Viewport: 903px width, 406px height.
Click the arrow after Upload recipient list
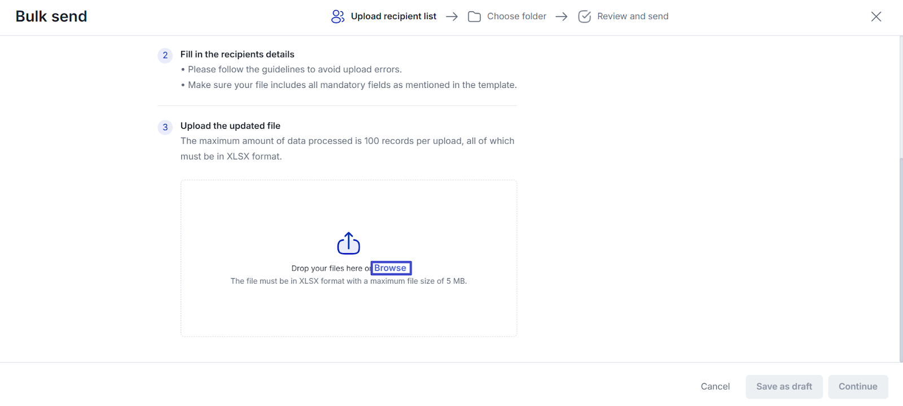click(x=451, y=16)
